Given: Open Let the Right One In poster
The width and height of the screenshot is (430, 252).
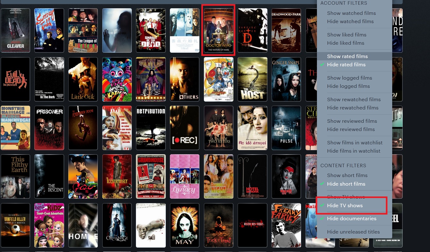Looking at the screenshot, I should tap(117, 30).
